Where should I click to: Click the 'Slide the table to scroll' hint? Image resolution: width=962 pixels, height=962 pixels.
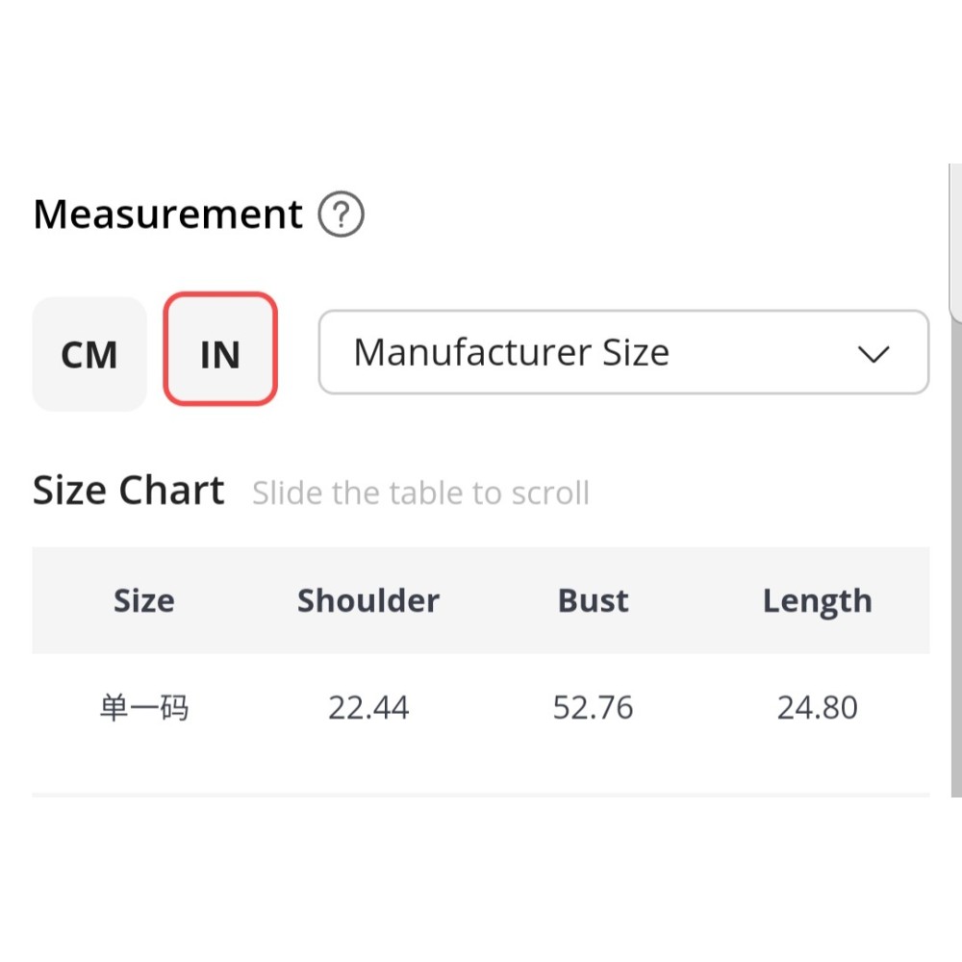coord(420,494)
